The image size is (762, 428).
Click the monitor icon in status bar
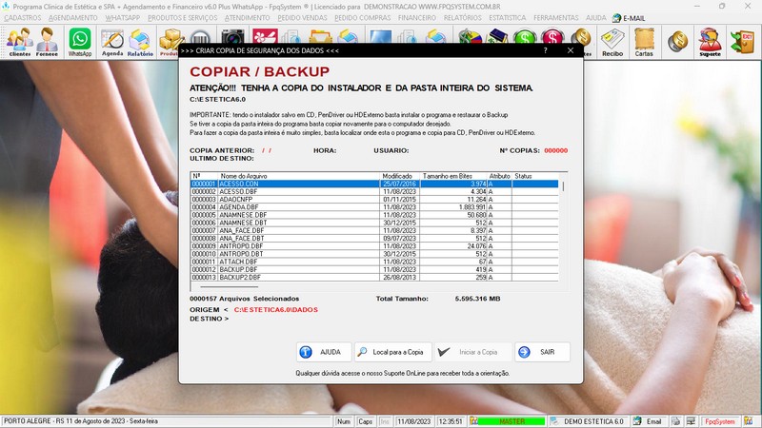[x=692, y=421]
